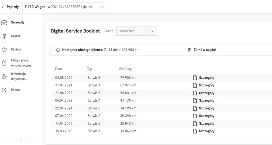Click the question mark help icon

point(4,90)
